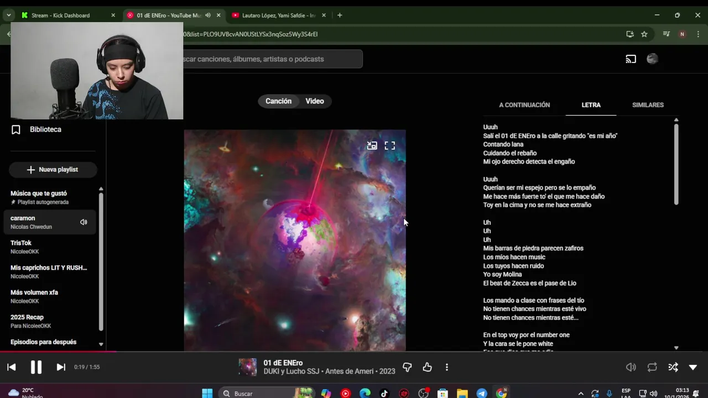Click the speaker icon on caramon playlist
The width and height of the screenshot is (708, 398).
pyautogui.click(x=84, y=222)
